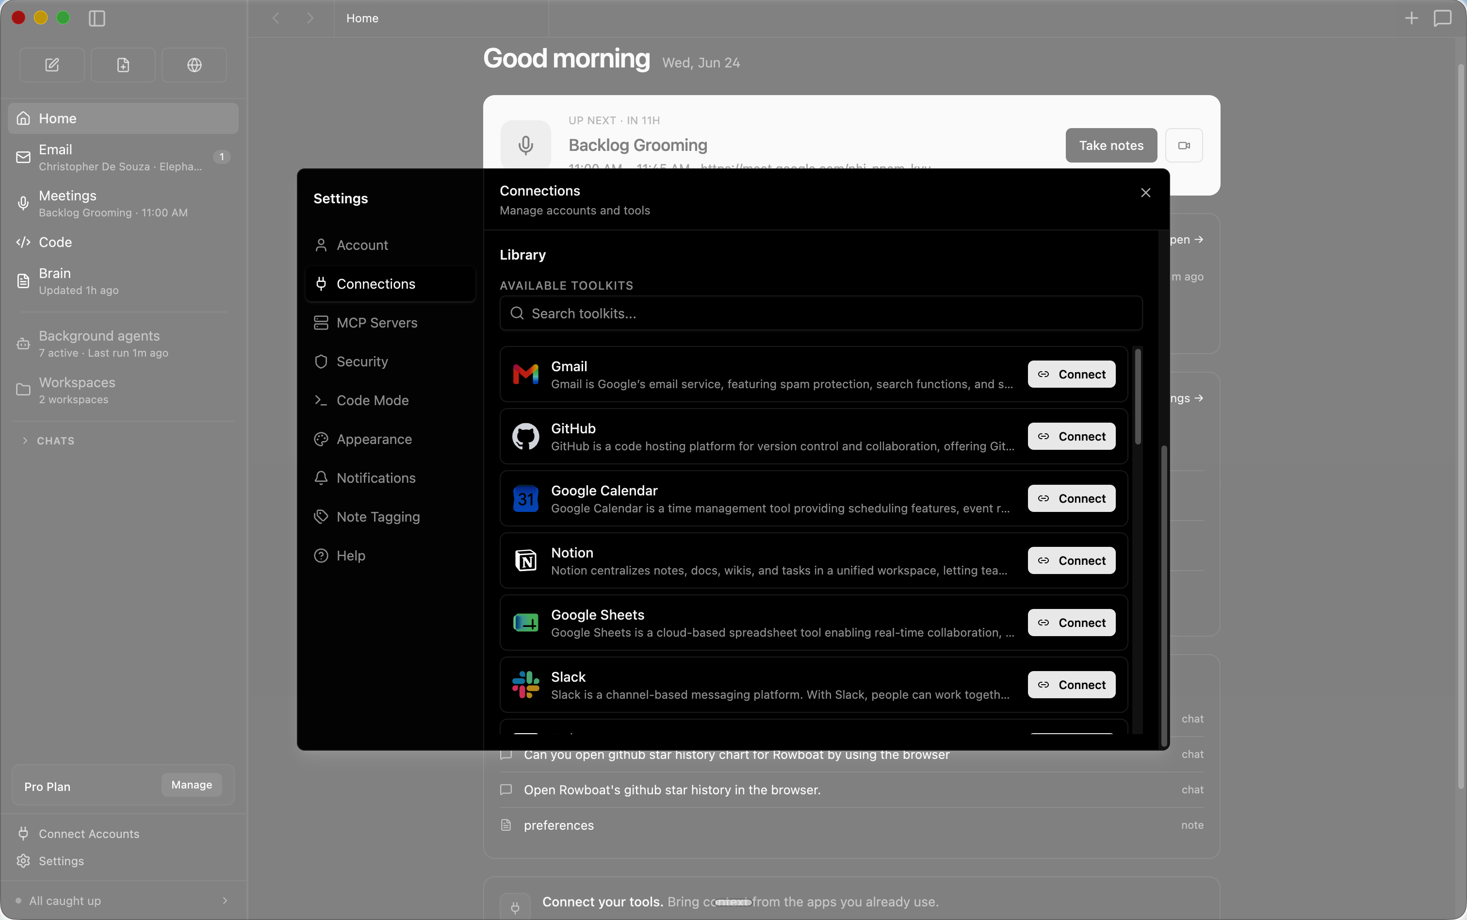
Task: Click the Slack logo icon
Action: (x=526, y=685)
